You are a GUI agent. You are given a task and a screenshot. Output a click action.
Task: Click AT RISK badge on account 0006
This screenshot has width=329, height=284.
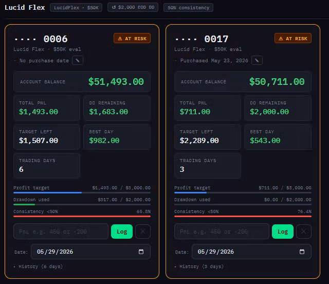(132, 38)
